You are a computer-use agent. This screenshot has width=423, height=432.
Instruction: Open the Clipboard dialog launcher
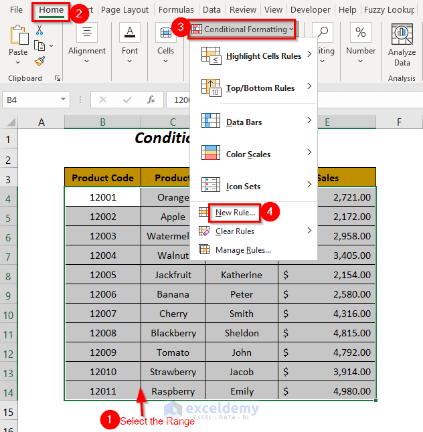(58, 78)
